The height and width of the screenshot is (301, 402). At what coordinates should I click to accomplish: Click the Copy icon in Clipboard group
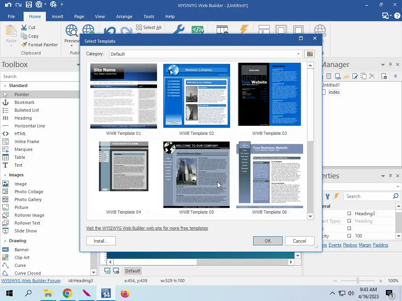(24, 36)
